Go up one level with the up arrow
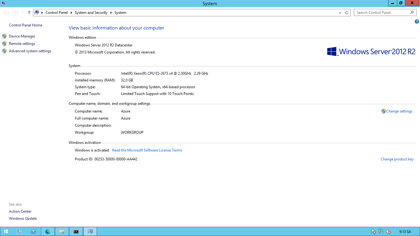 click(29, 13)
